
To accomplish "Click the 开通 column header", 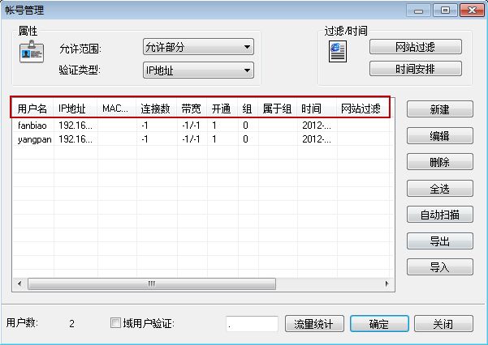I will 222,109.
